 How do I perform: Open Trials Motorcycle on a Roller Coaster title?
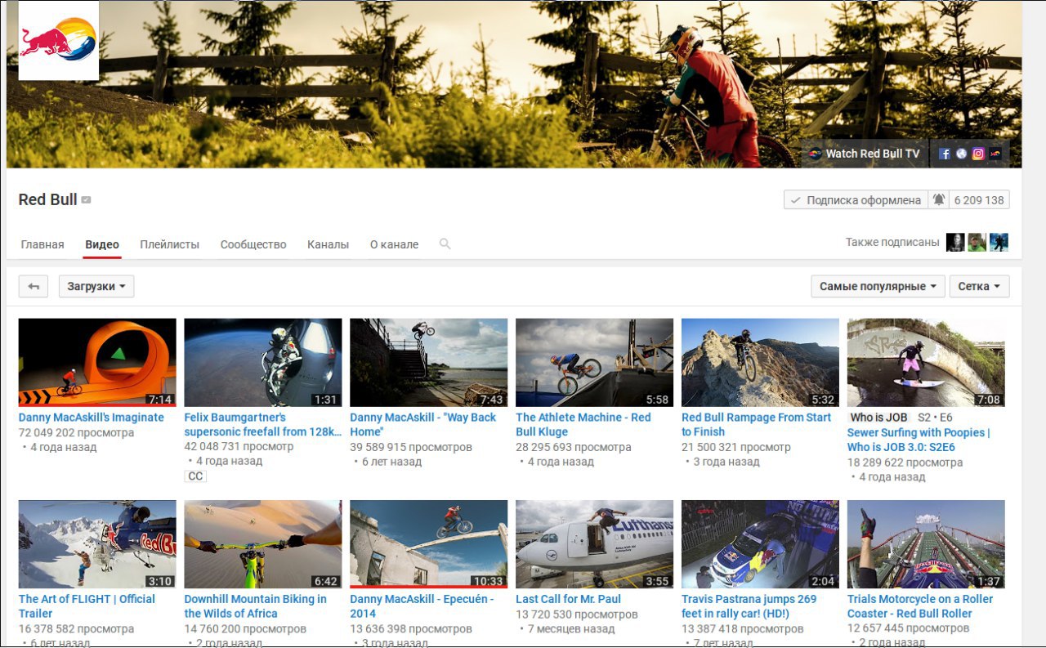pyautogui.click(x=920, y=606)
